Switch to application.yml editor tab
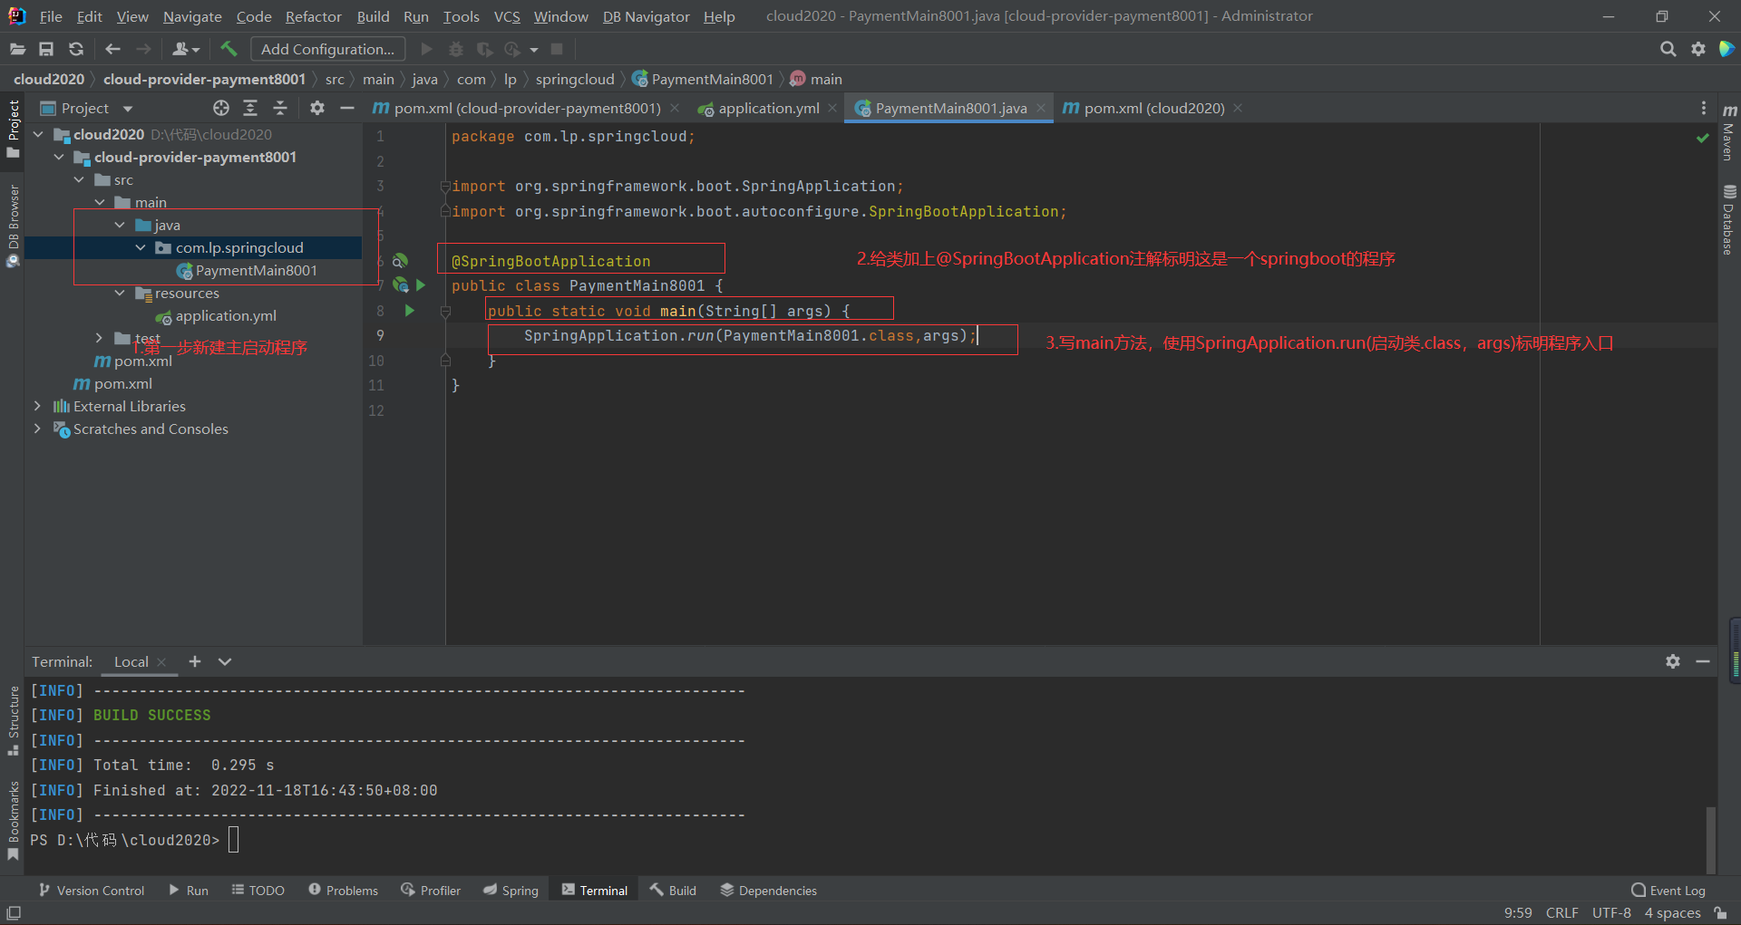The width and height of the screenshot is (1741, 925). [768, 108]
